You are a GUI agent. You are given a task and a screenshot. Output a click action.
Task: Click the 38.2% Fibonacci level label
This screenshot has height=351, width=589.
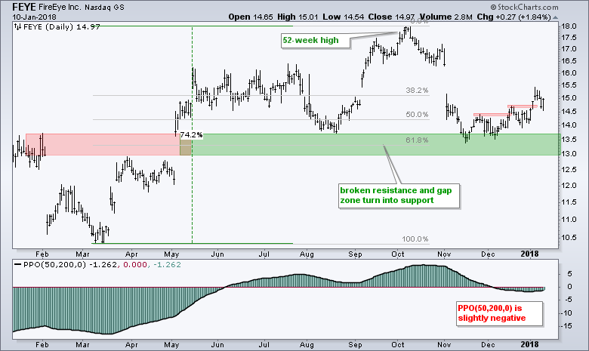click(417, 91)
